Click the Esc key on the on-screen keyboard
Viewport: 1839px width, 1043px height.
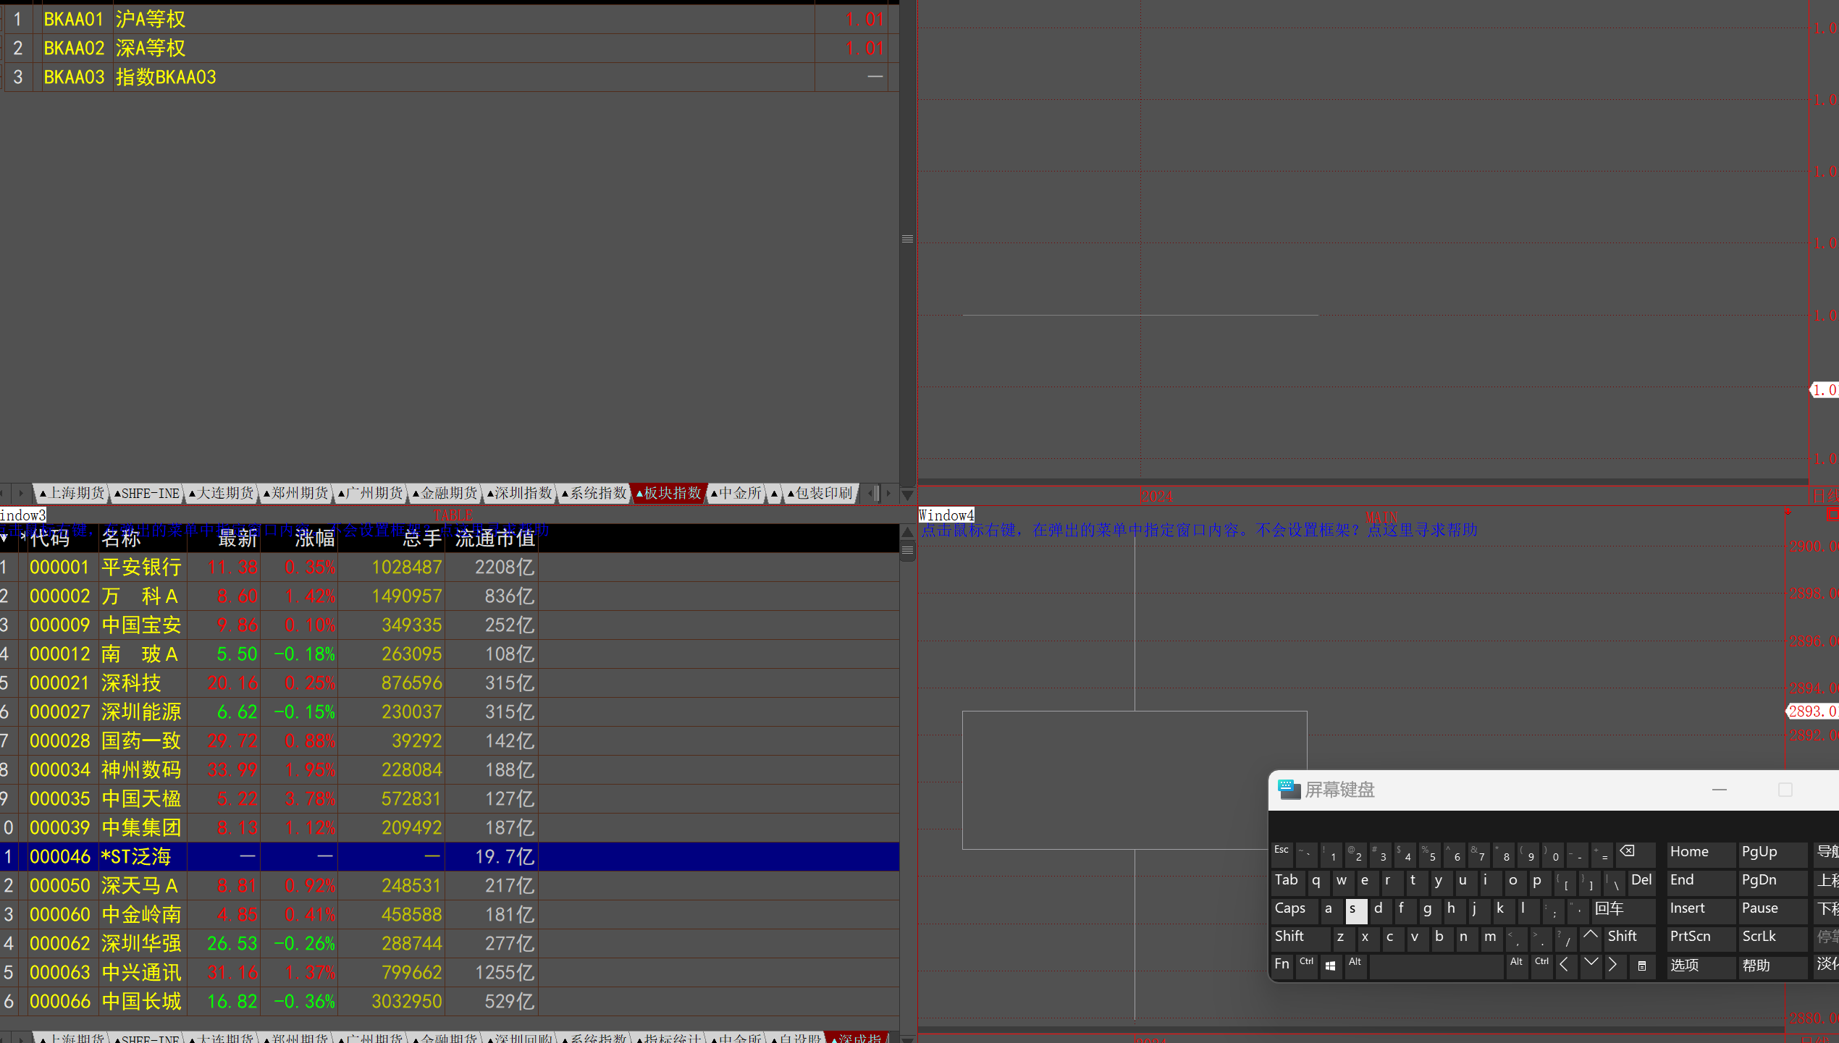click(1282, 854)
